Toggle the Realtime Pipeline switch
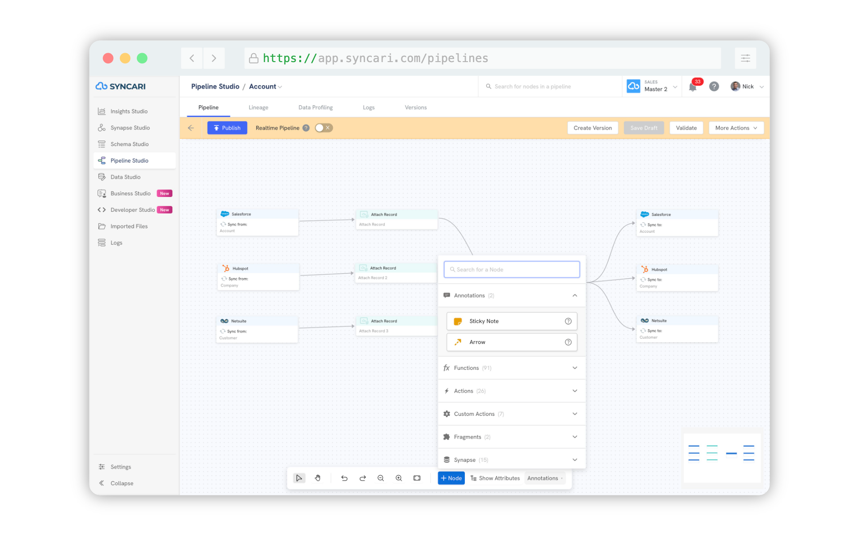 323,128
